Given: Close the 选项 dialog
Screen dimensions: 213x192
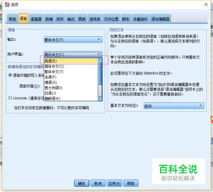Looking at the screenshot, I should point(206,5).
